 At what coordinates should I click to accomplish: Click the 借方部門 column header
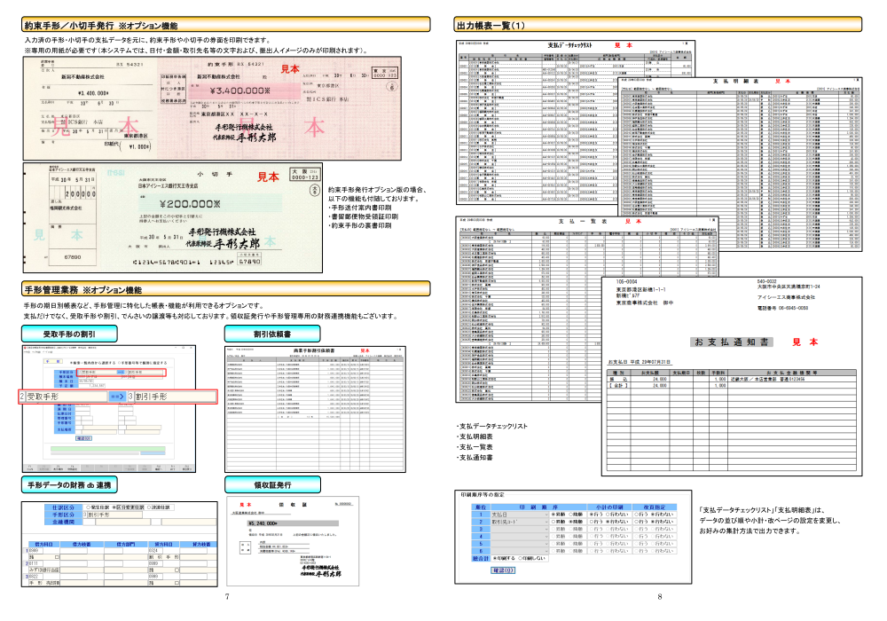coord(126,544)
